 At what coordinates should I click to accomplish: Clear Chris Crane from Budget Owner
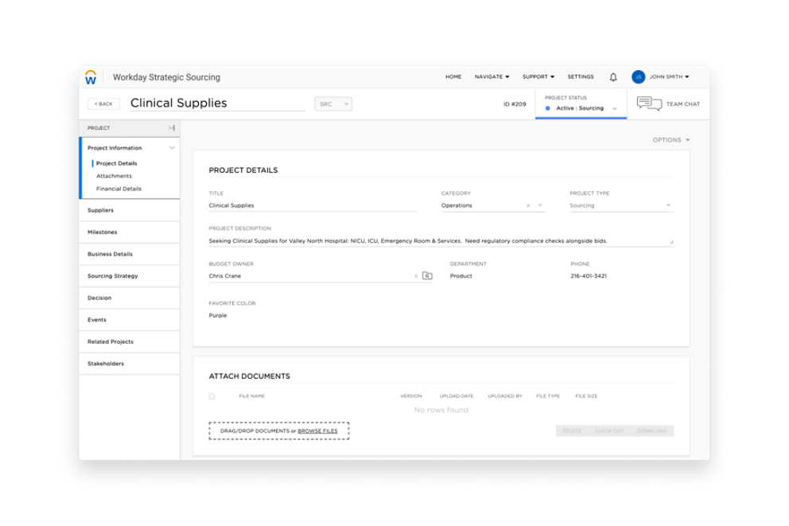coord(415,275)
